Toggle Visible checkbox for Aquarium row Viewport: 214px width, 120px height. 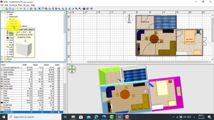pyautogui.click(x=59, y=84)
